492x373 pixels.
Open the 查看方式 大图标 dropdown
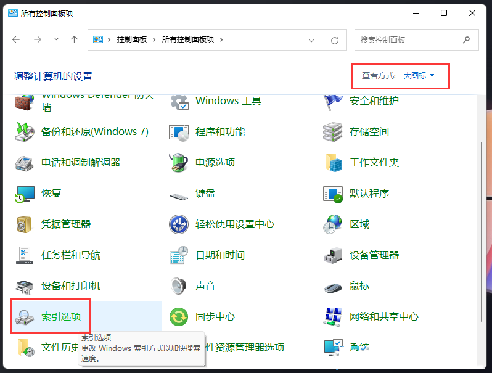419,76
